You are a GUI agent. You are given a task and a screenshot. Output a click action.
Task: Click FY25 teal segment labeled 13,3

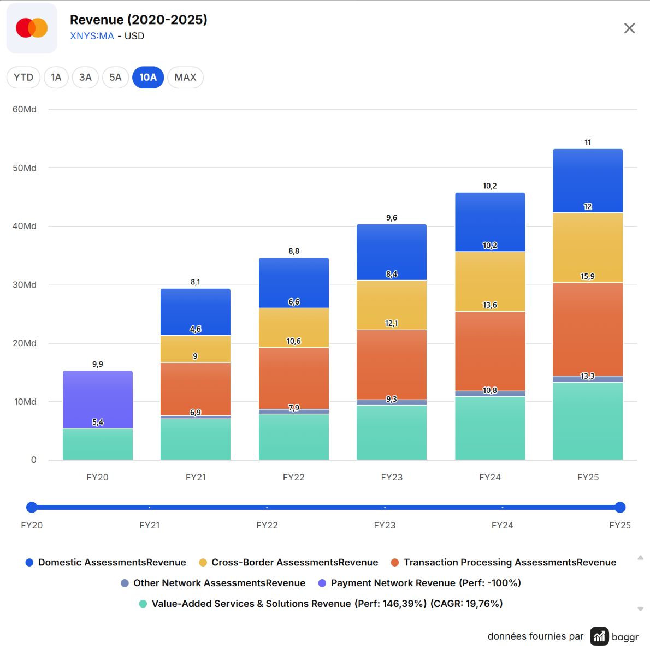(588, 421)
